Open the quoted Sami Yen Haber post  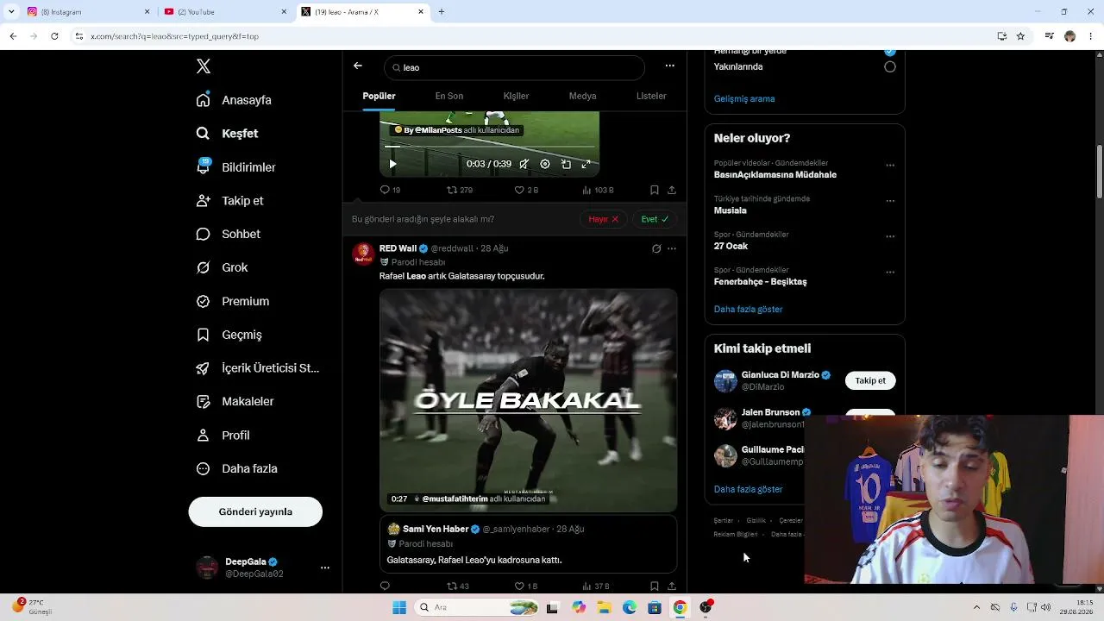528,543
